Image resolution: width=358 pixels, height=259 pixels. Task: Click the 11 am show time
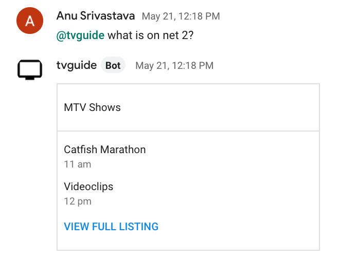(x=77, y=164)
